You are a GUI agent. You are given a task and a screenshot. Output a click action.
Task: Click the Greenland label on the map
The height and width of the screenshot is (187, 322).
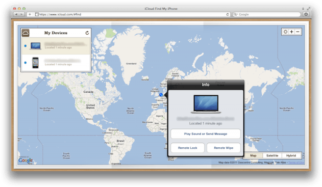[131, 64]
